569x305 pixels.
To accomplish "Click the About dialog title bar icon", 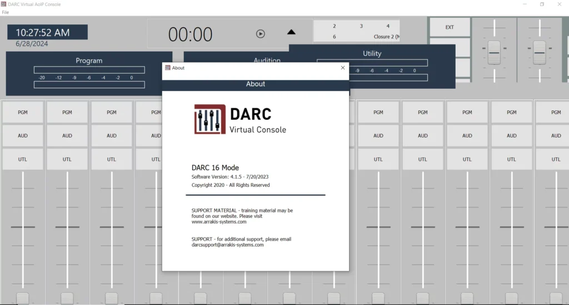I will click(x=168, y=68).
